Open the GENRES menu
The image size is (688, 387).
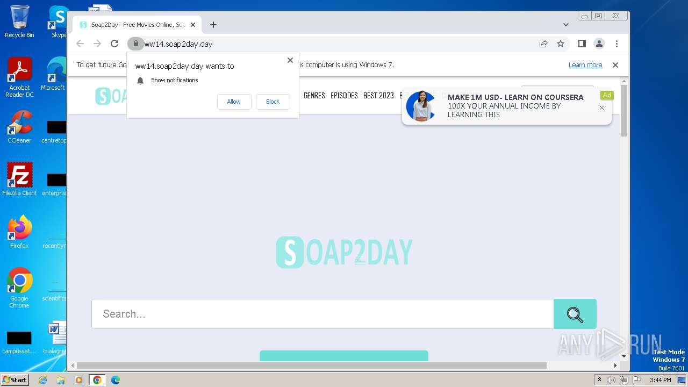coord(314,96)
